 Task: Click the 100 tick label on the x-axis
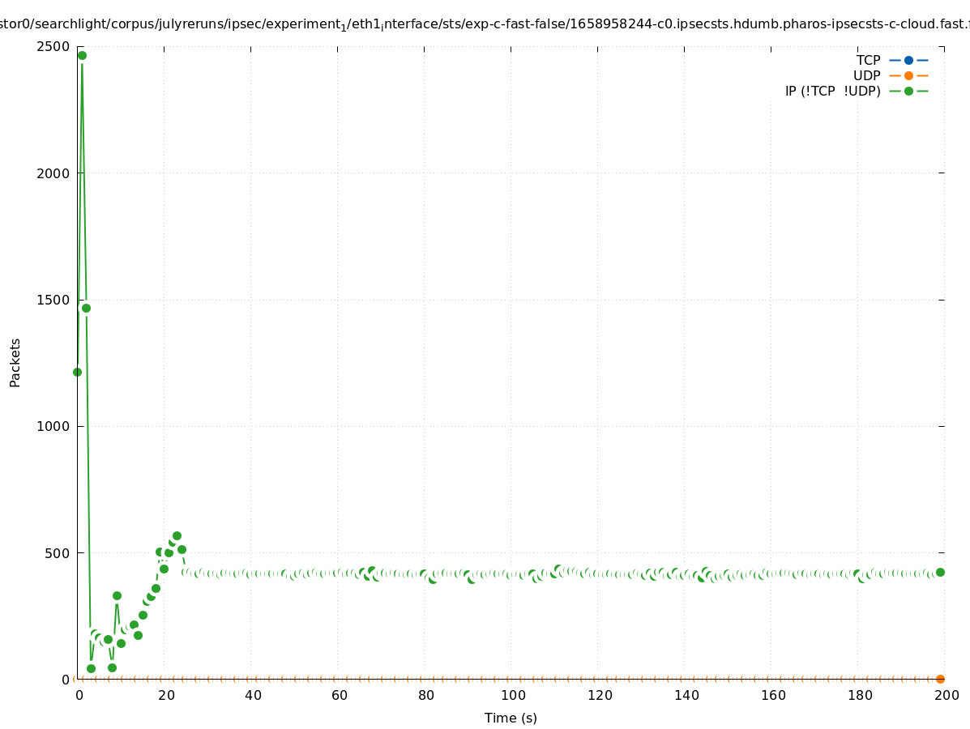tap(511, 695)
